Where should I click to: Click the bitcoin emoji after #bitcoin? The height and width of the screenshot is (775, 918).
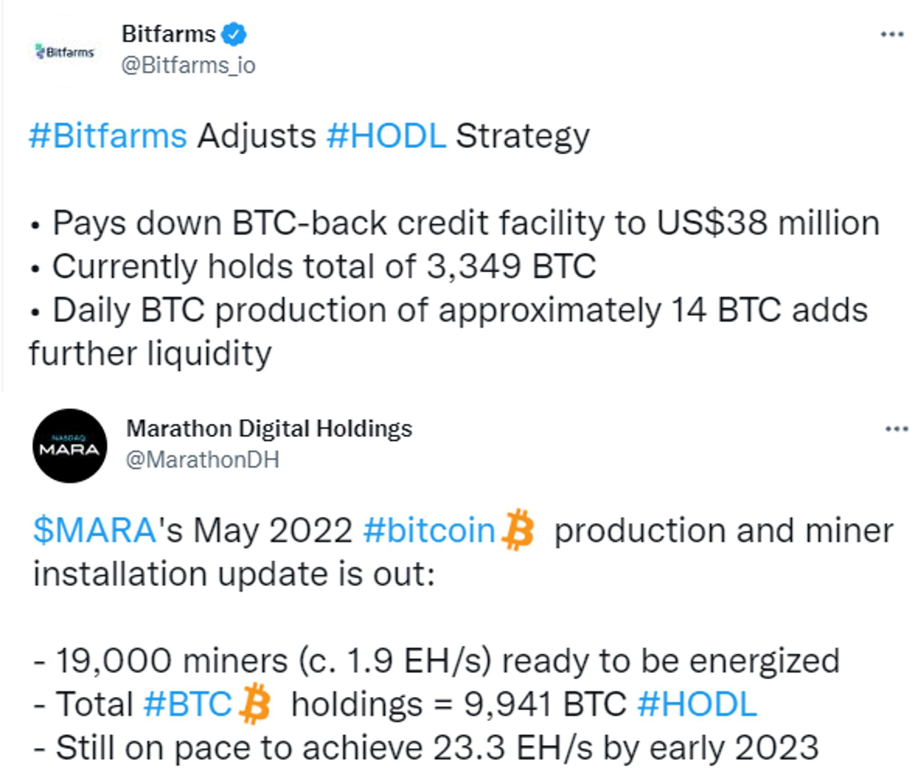(518, 529)
